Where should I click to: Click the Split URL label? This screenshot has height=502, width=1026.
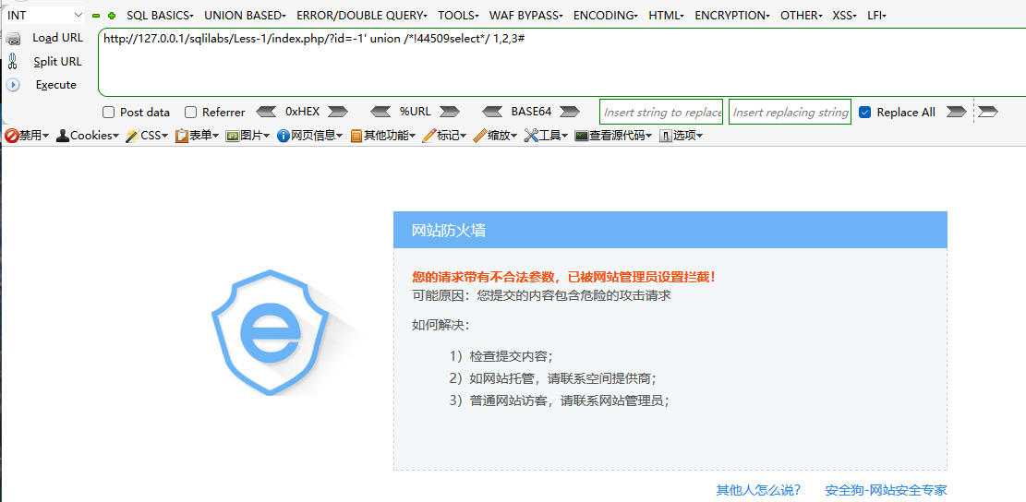pyautogui.click(x=57, y=62)
